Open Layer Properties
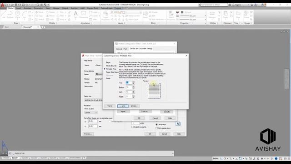Viewport: 291px width, 164px height. pos(105,15)
